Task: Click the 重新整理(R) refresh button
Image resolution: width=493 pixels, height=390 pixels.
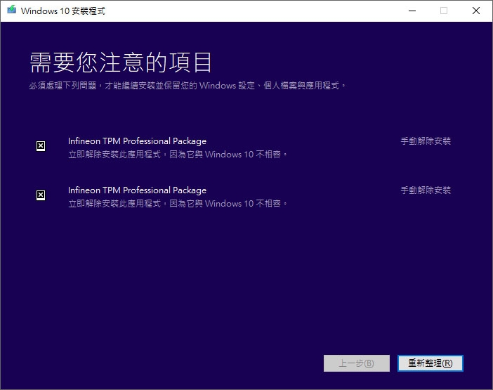Action: pos(430,363)
